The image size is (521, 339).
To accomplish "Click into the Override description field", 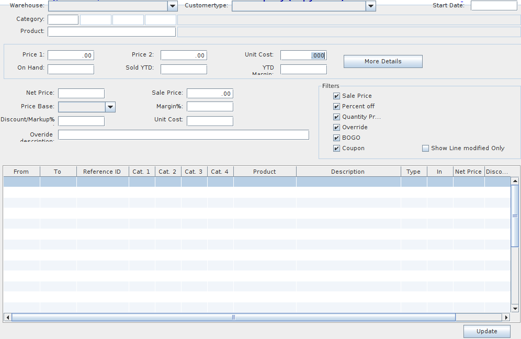I will pos(183,135).
